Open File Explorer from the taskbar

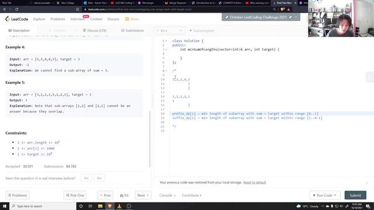tap(100, 206)
